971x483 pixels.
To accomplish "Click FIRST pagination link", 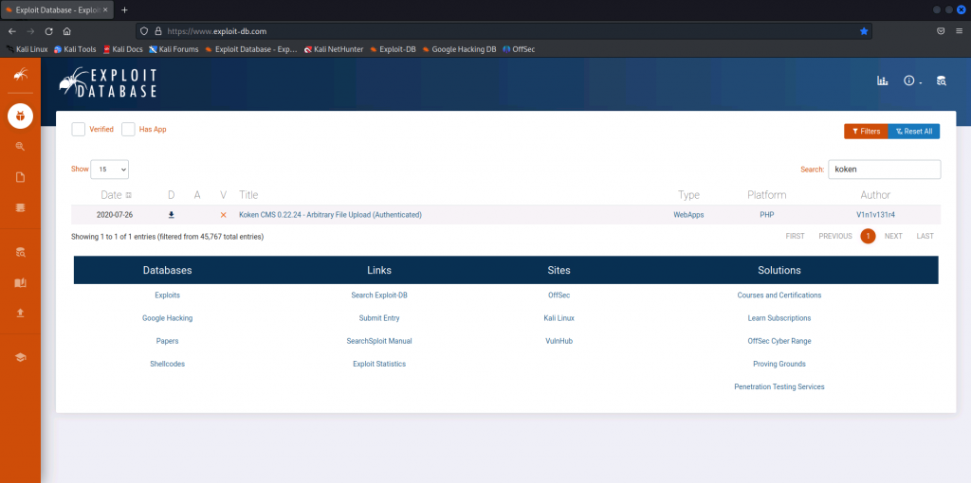I will pos(796,236).
